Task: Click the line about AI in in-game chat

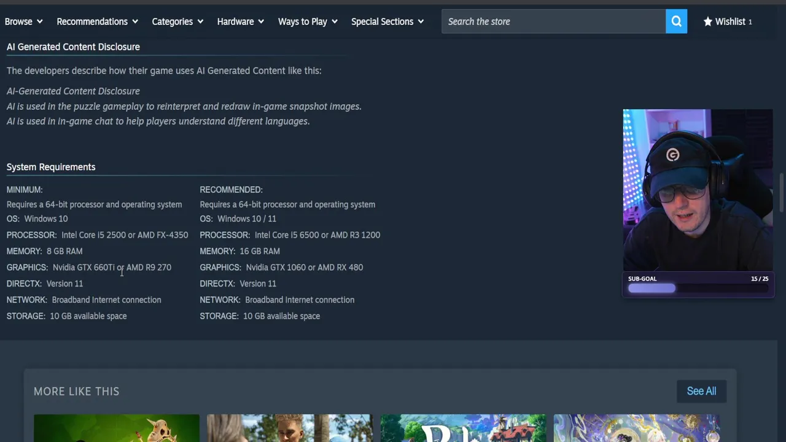Action: pyautogui.click(x=158, y=122)
